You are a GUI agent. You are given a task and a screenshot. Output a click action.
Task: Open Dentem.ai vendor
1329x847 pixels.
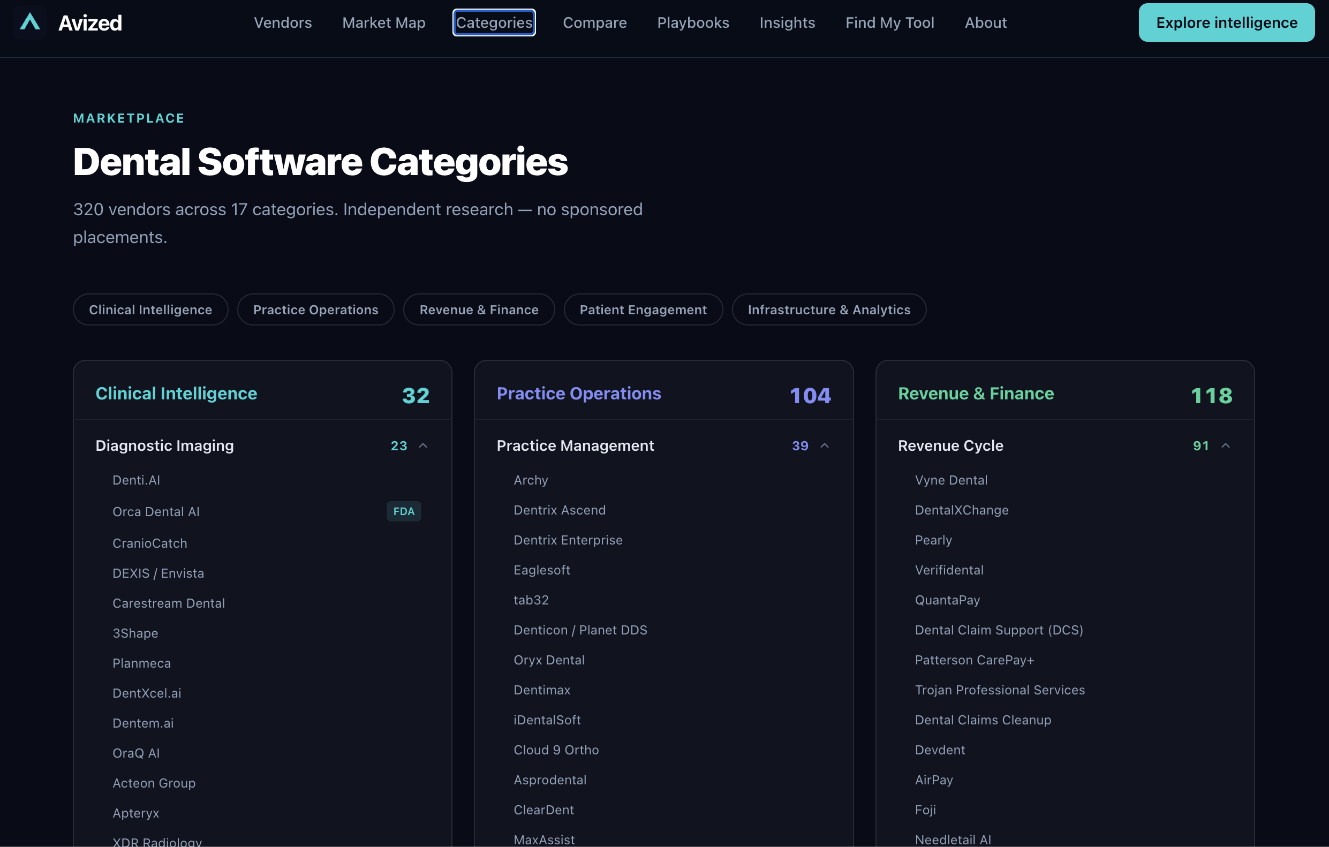click(143, 723)
